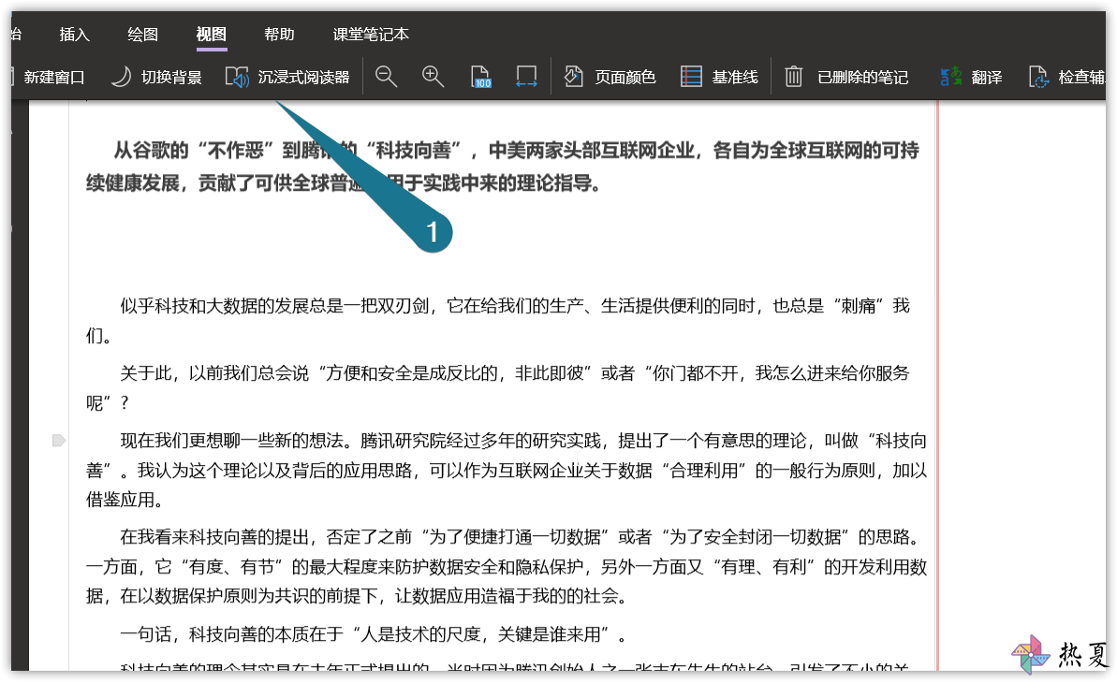
Task: Click the paragraph starting 在我看来科技向善
Action: [507, 566]
